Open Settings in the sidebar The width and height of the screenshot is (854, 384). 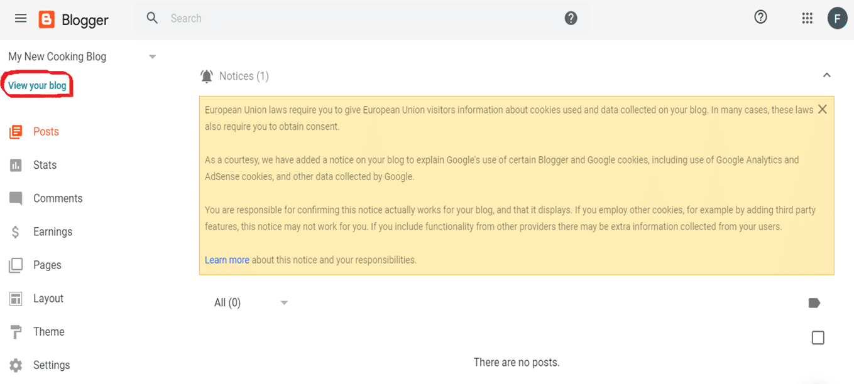52,365
